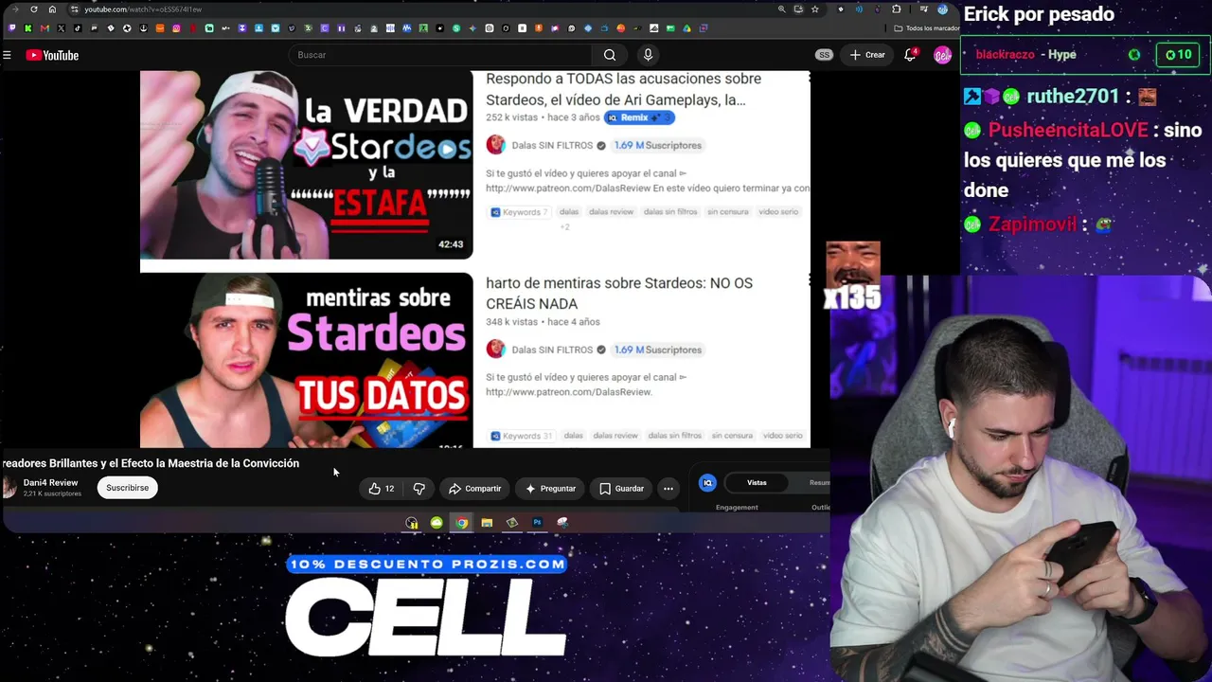Open the TikTok bookmark in bookmarks bar
1212x682 pixels.
(78, 28)
